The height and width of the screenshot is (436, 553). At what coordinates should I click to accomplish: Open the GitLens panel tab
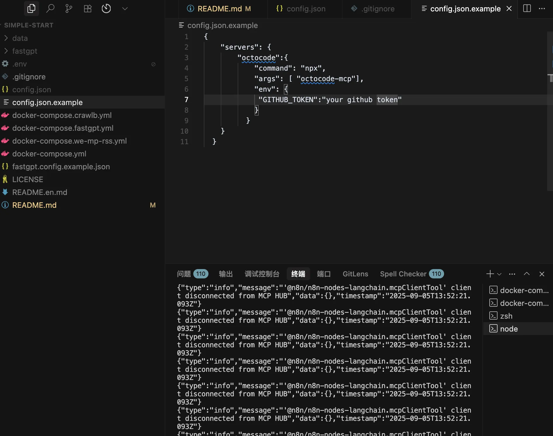pos(355,274)
